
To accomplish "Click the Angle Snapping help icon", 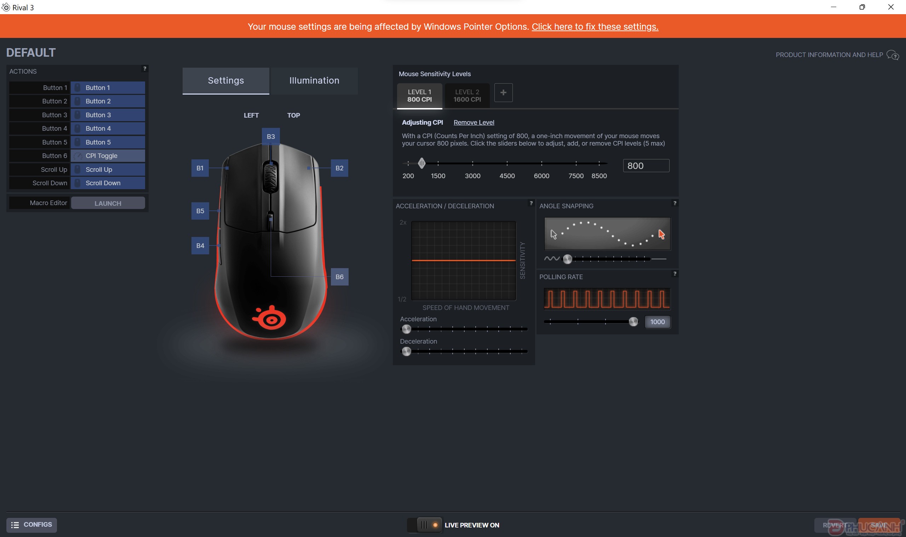I will [x=675, y=203].
